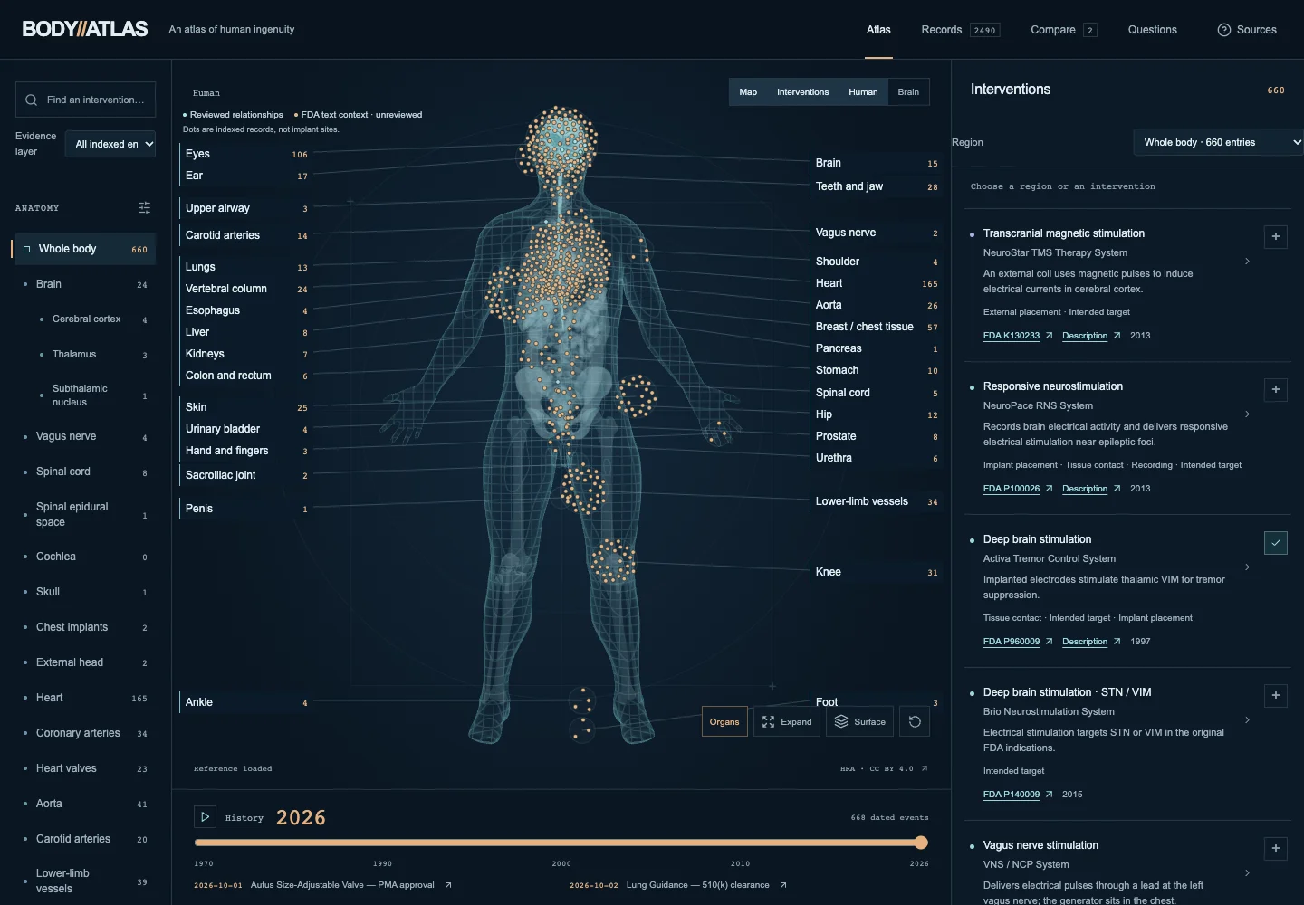Image resolution: width=1304 pixels, height=905 pixels.
Task: Uncheck Deep brain stimulation compare checkbox
Action: pyautogui.click(x=1276, y=542)
